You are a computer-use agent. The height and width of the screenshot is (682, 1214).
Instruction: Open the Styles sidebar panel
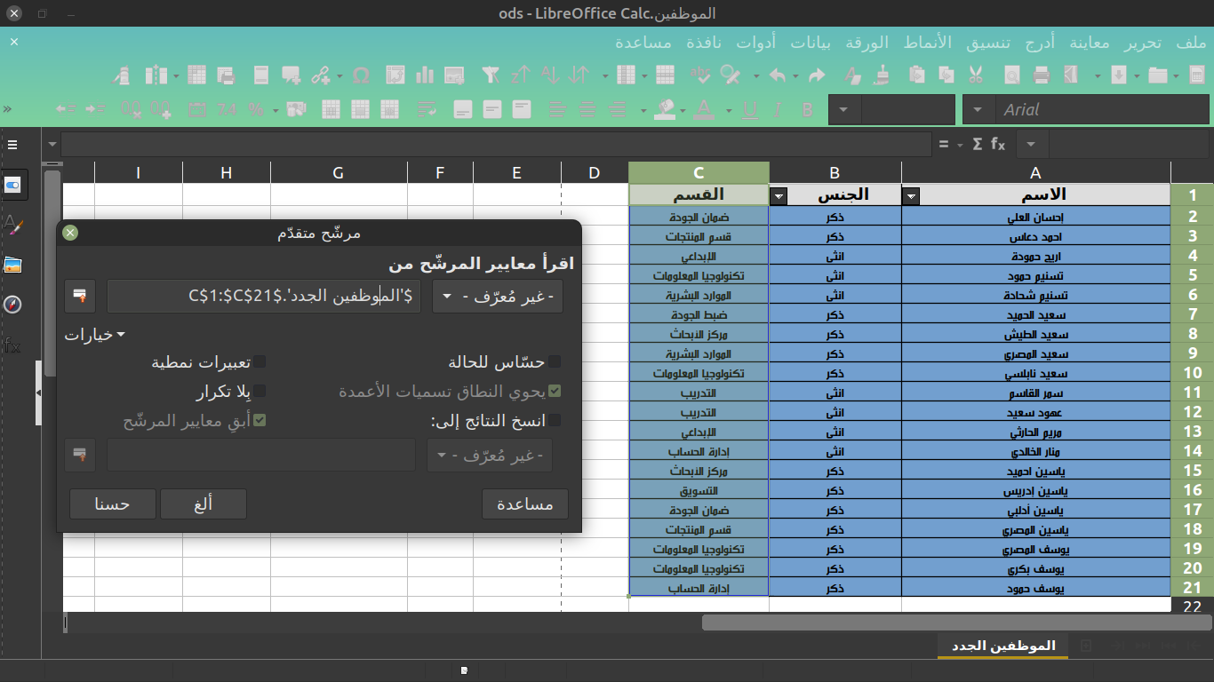(13, 225)
